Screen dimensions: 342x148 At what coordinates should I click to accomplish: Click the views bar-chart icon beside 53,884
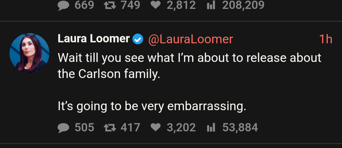(x=211, y=127)
